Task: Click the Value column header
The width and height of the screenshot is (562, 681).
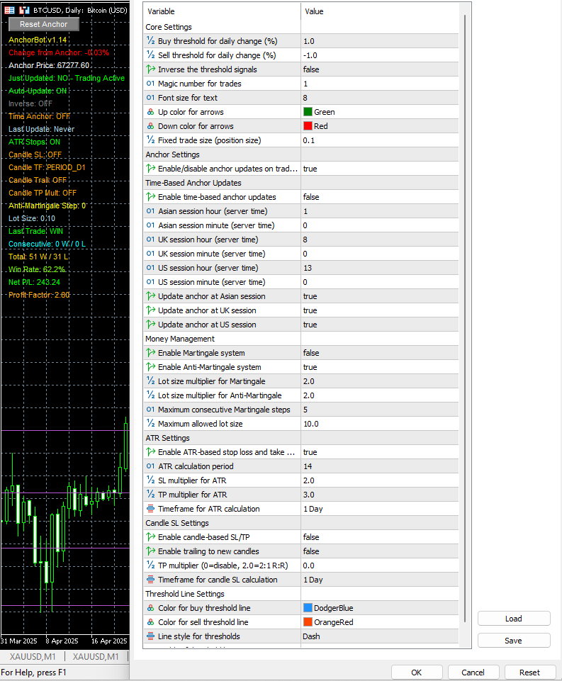Action: (380, 11)
